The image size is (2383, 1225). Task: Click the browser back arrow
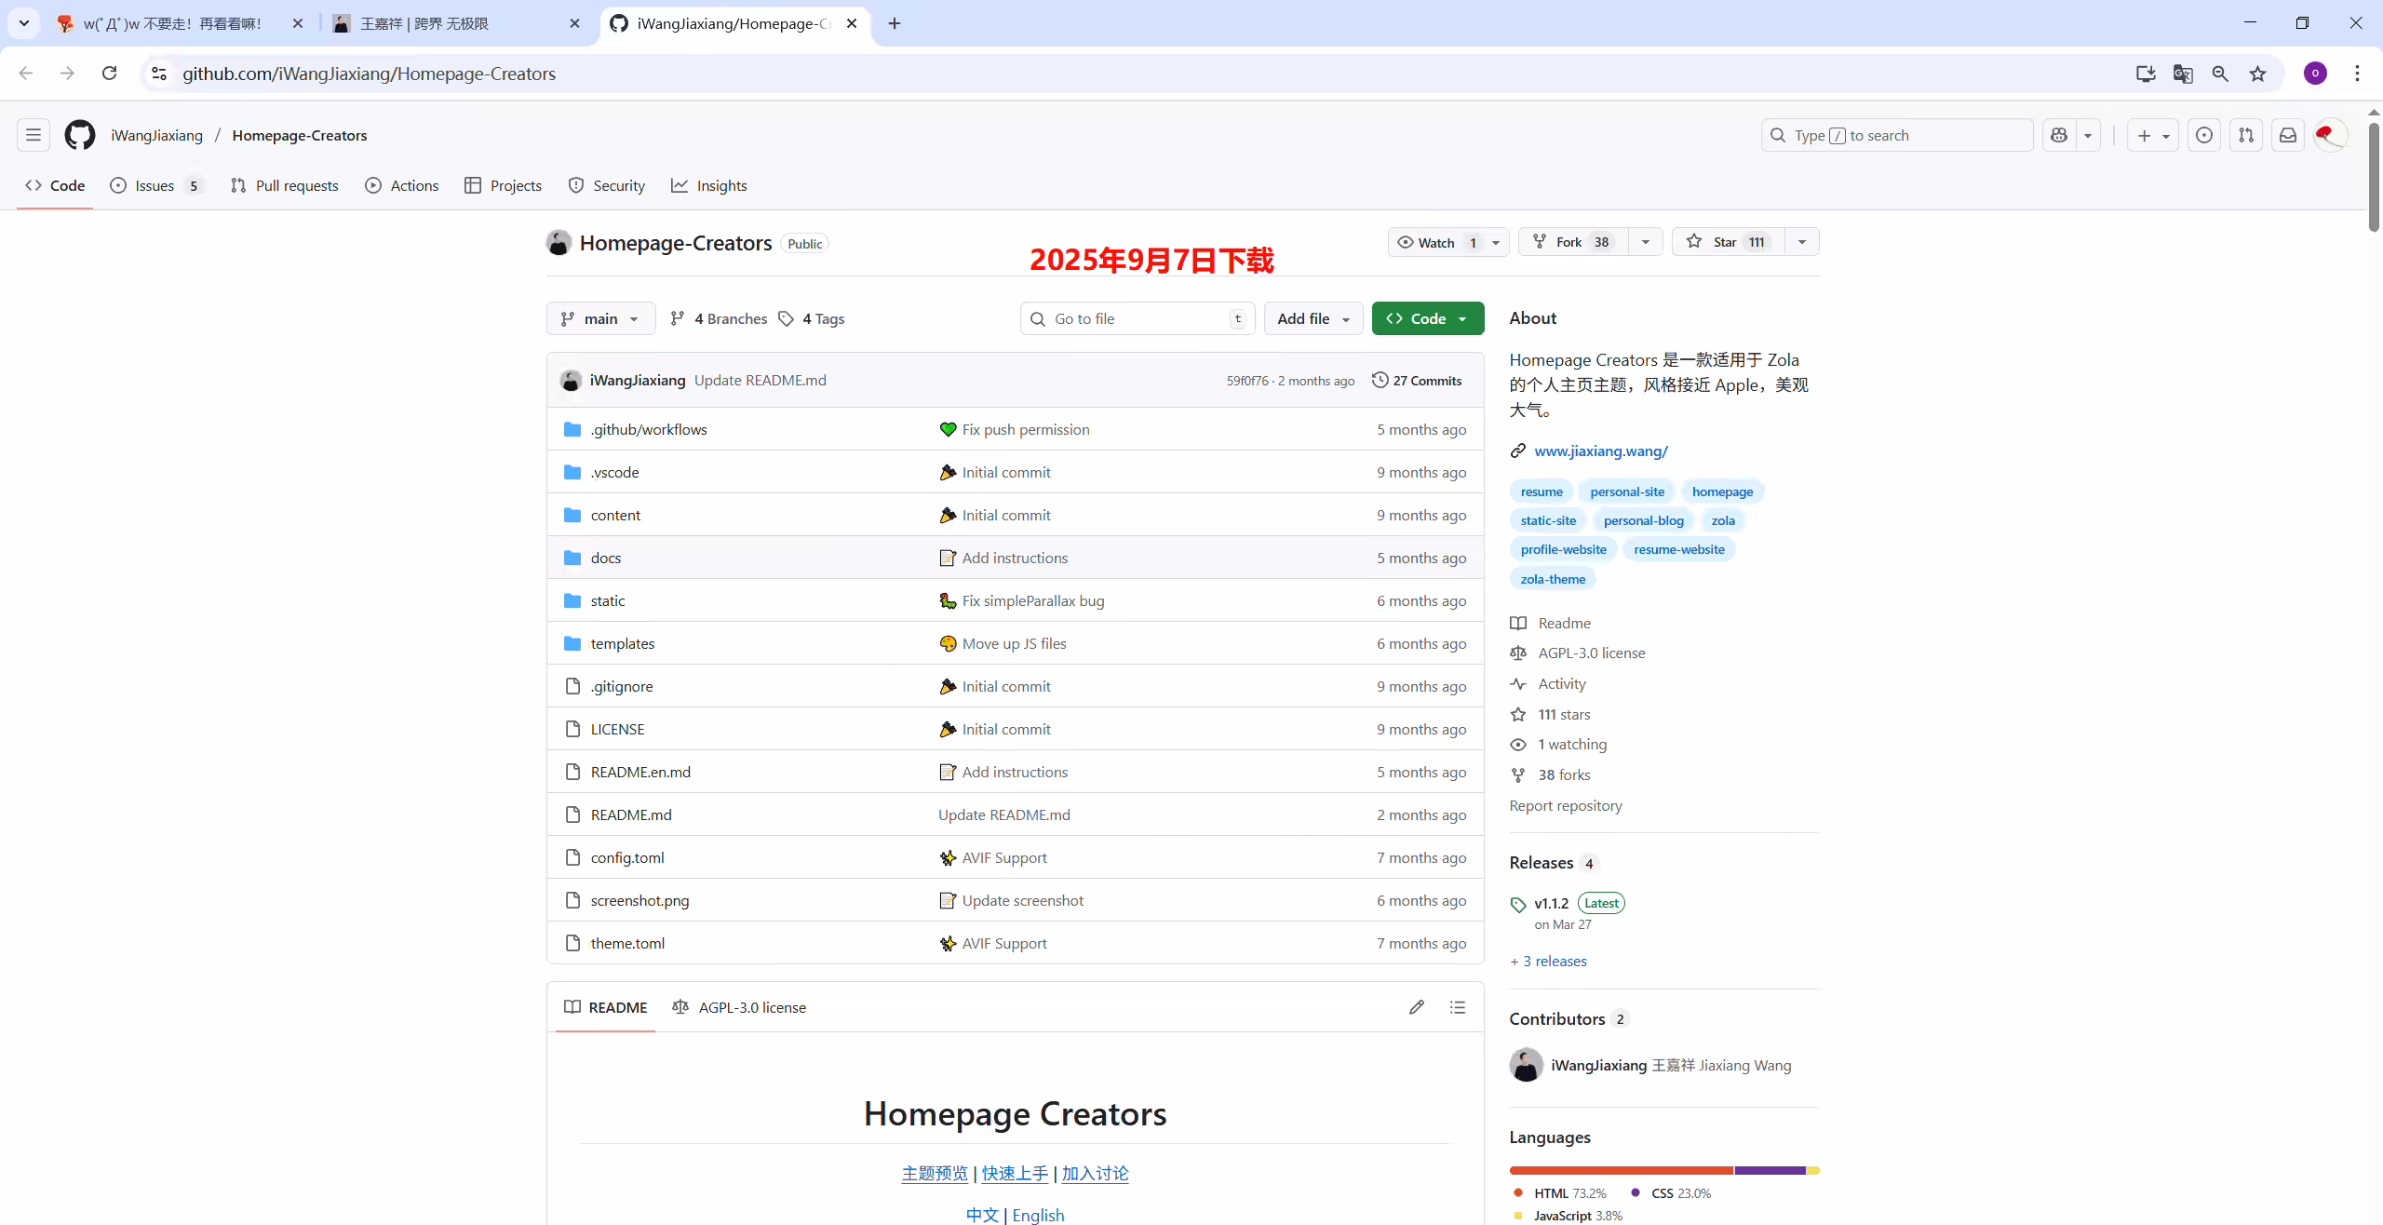point(26,74)
